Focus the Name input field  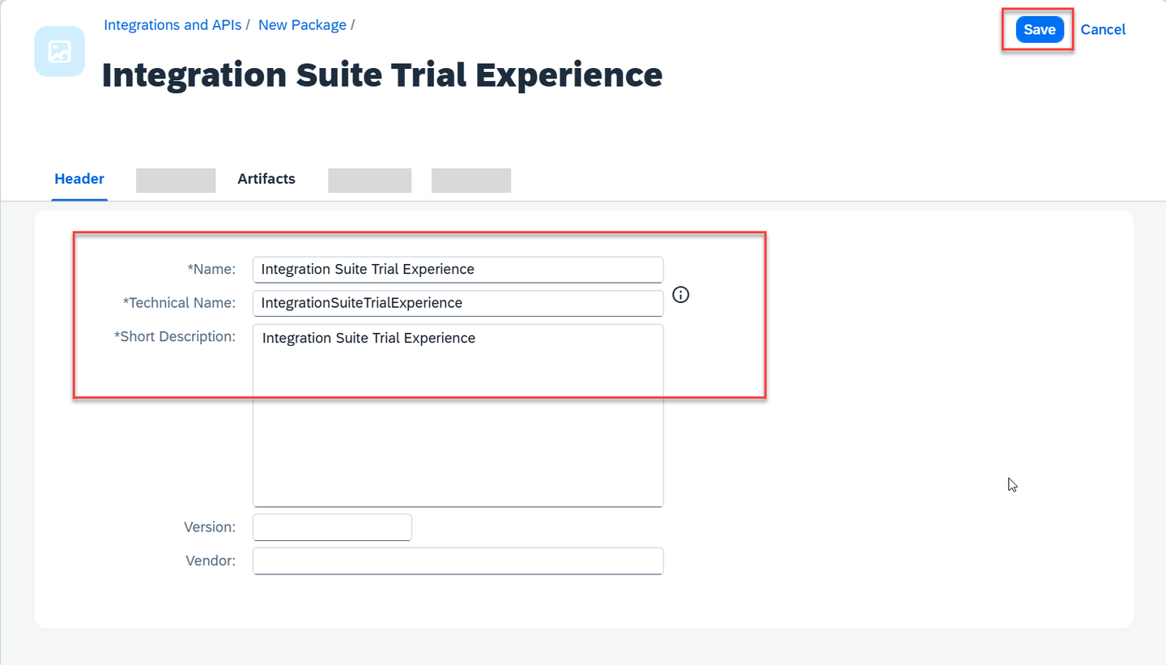(x=458, y=270)
